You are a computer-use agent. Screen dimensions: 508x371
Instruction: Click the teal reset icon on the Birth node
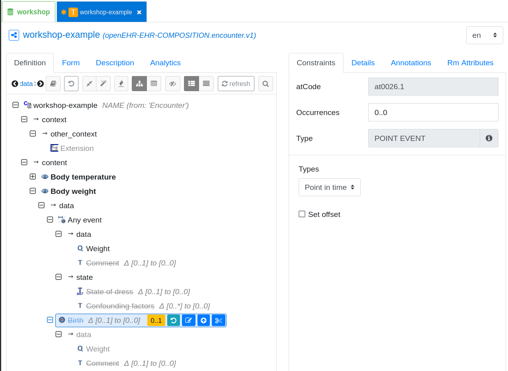tap(173, 320)
